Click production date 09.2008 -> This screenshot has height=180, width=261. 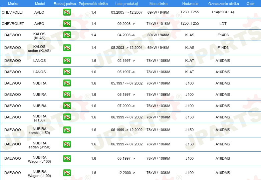coord(126,24)
